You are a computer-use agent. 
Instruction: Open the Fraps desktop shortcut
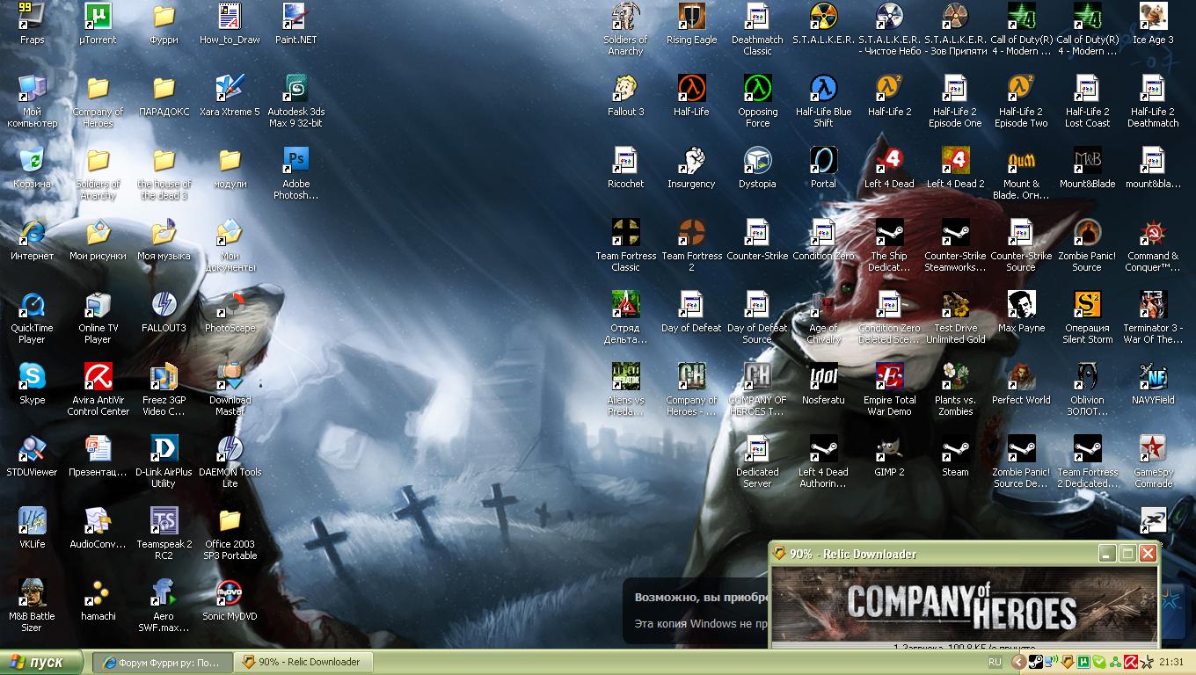coord(32,17)
